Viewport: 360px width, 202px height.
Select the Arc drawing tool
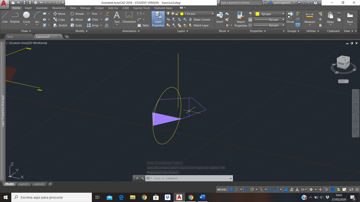(37, 17)
